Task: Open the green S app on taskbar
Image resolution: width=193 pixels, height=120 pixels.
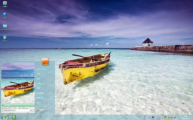Action: click(14, 117)
